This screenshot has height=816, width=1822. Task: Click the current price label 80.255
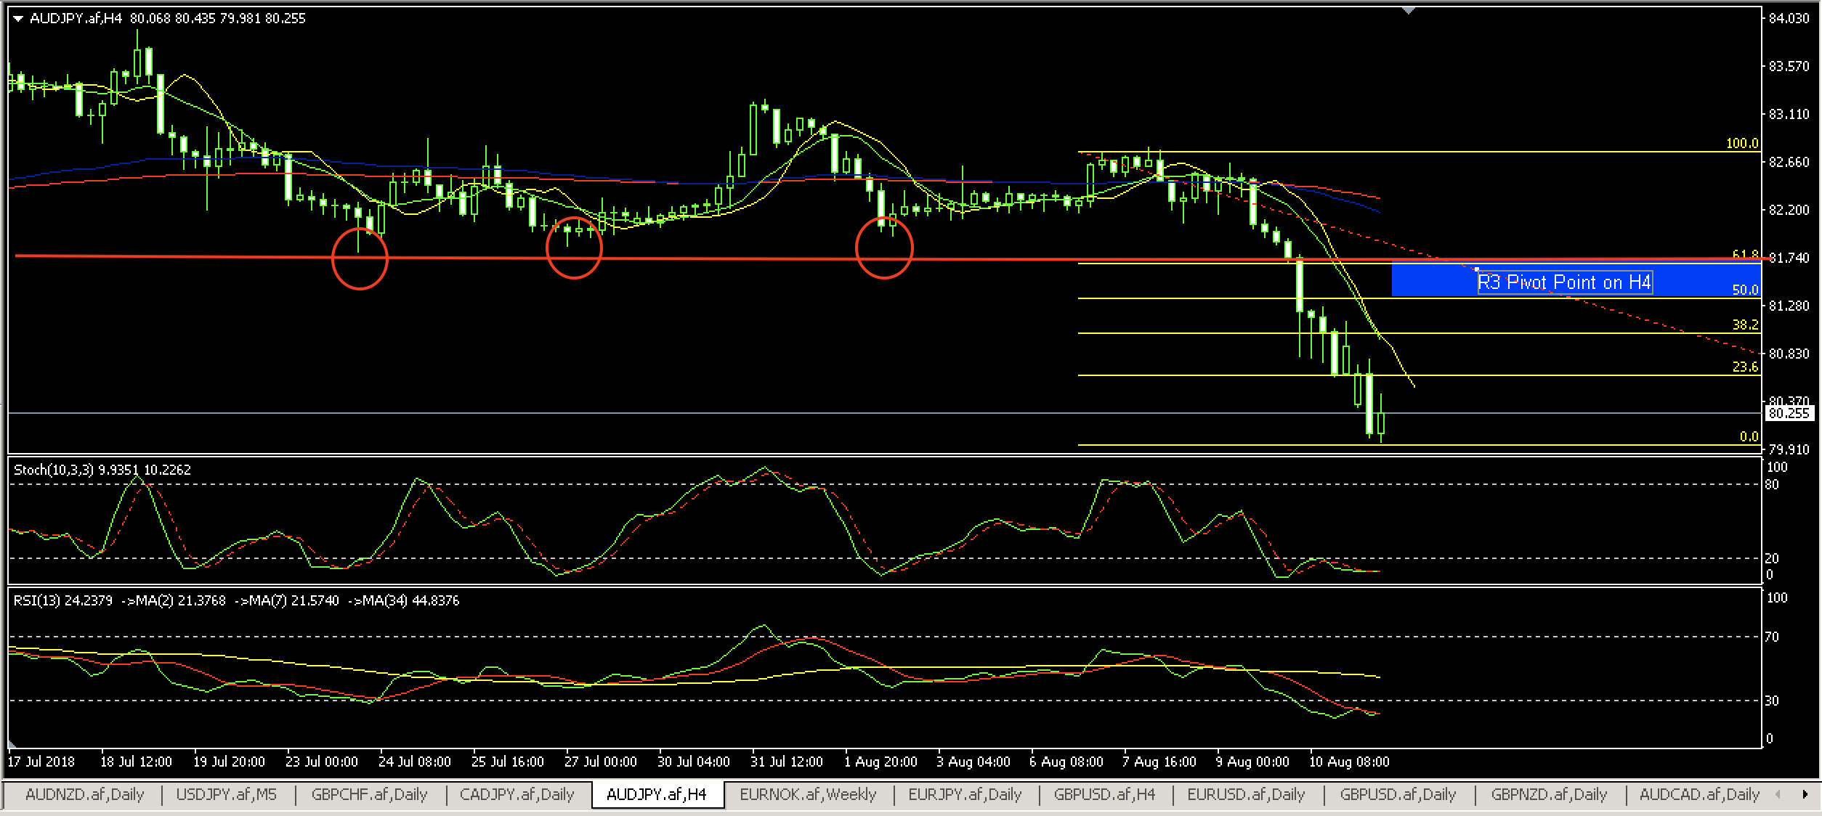tap(1789, 413)
